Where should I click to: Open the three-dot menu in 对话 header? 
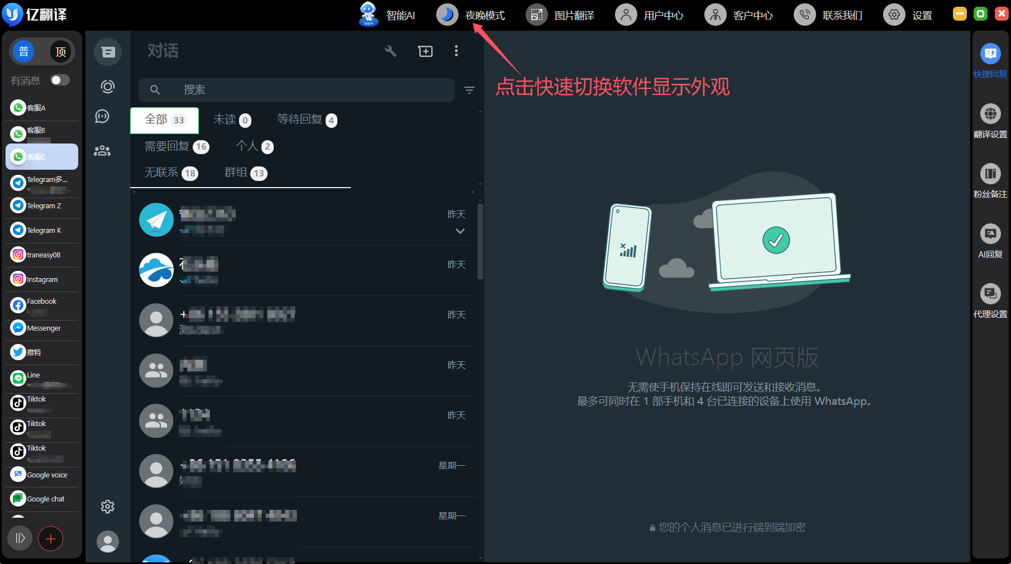(456, 51)
